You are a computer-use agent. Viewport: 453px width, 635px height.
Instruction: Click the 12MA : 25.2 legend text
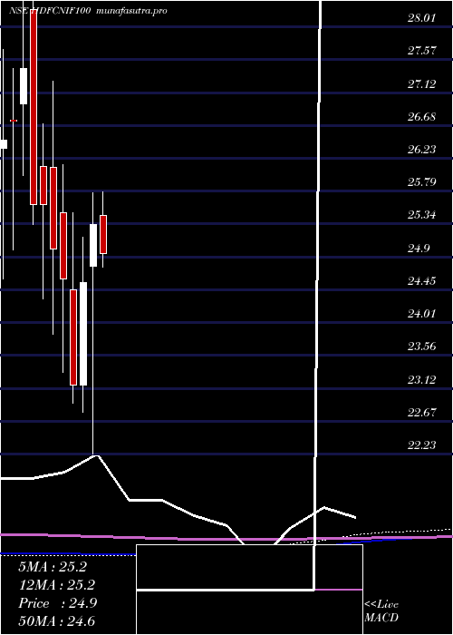[56, 585]
